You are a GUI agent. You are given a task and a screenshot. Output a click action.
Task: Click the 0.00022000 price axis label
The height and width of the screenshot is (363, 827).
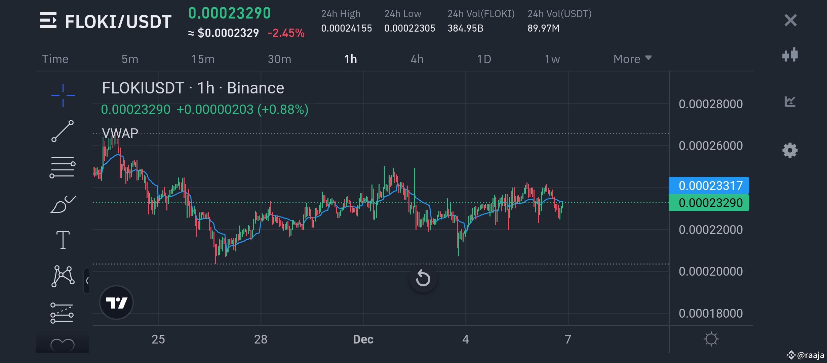tap(711, 230)
